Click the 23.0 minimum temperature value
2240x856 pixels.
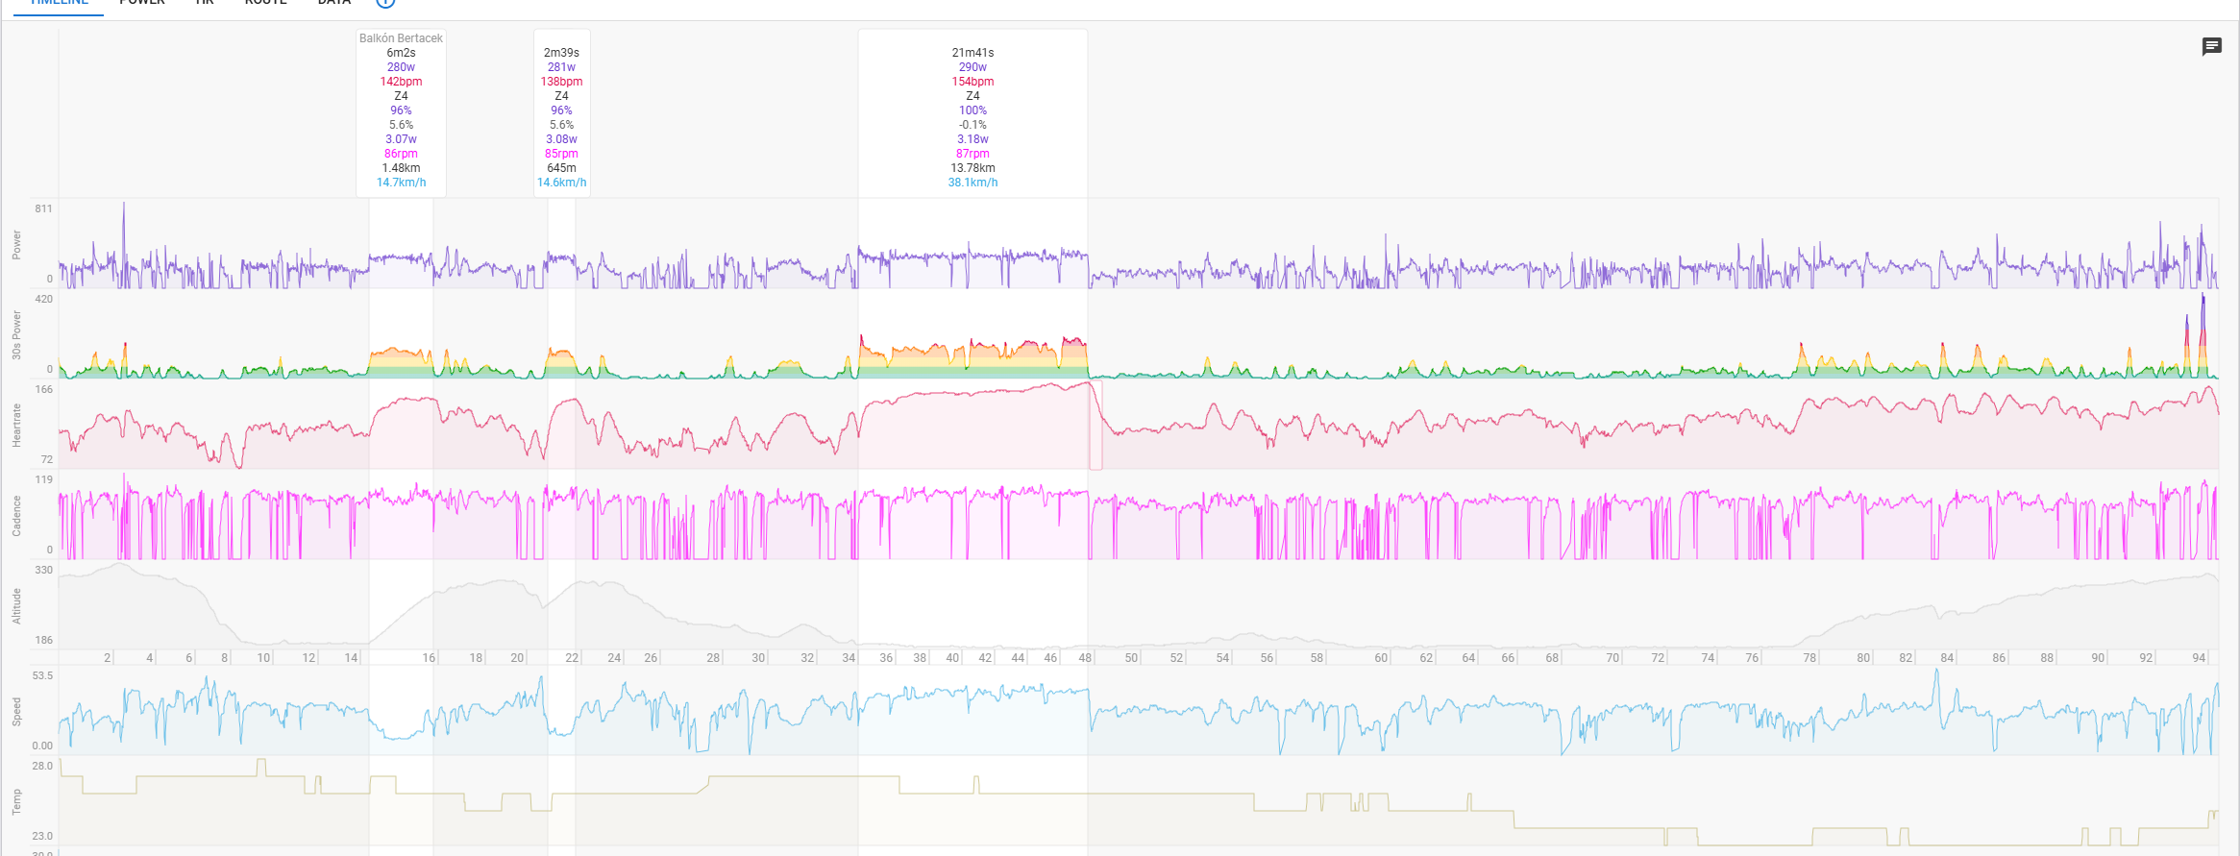(42, 836)
